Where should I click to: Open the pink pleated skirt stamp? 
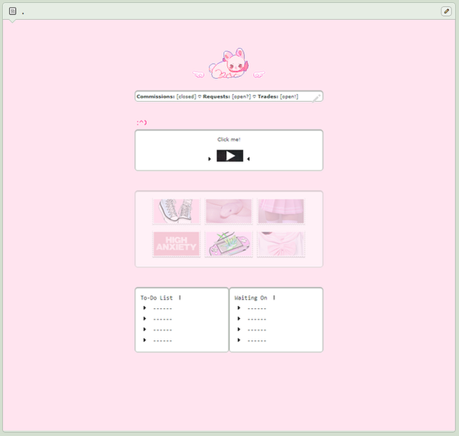[281, 212]
